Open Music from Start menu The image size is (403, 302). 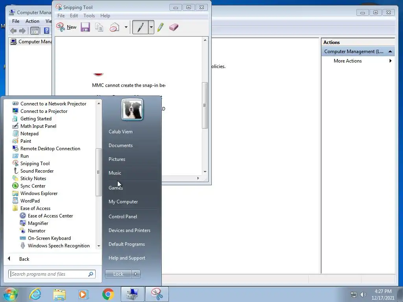[x=115, y=173]
